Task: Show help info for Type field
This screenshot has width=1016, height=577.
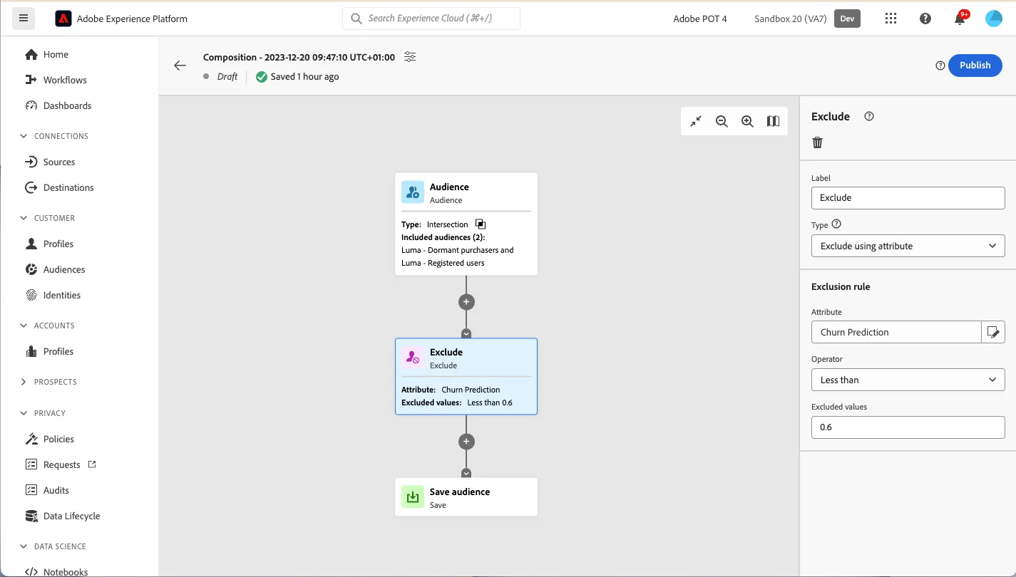Action: [837, 224]
